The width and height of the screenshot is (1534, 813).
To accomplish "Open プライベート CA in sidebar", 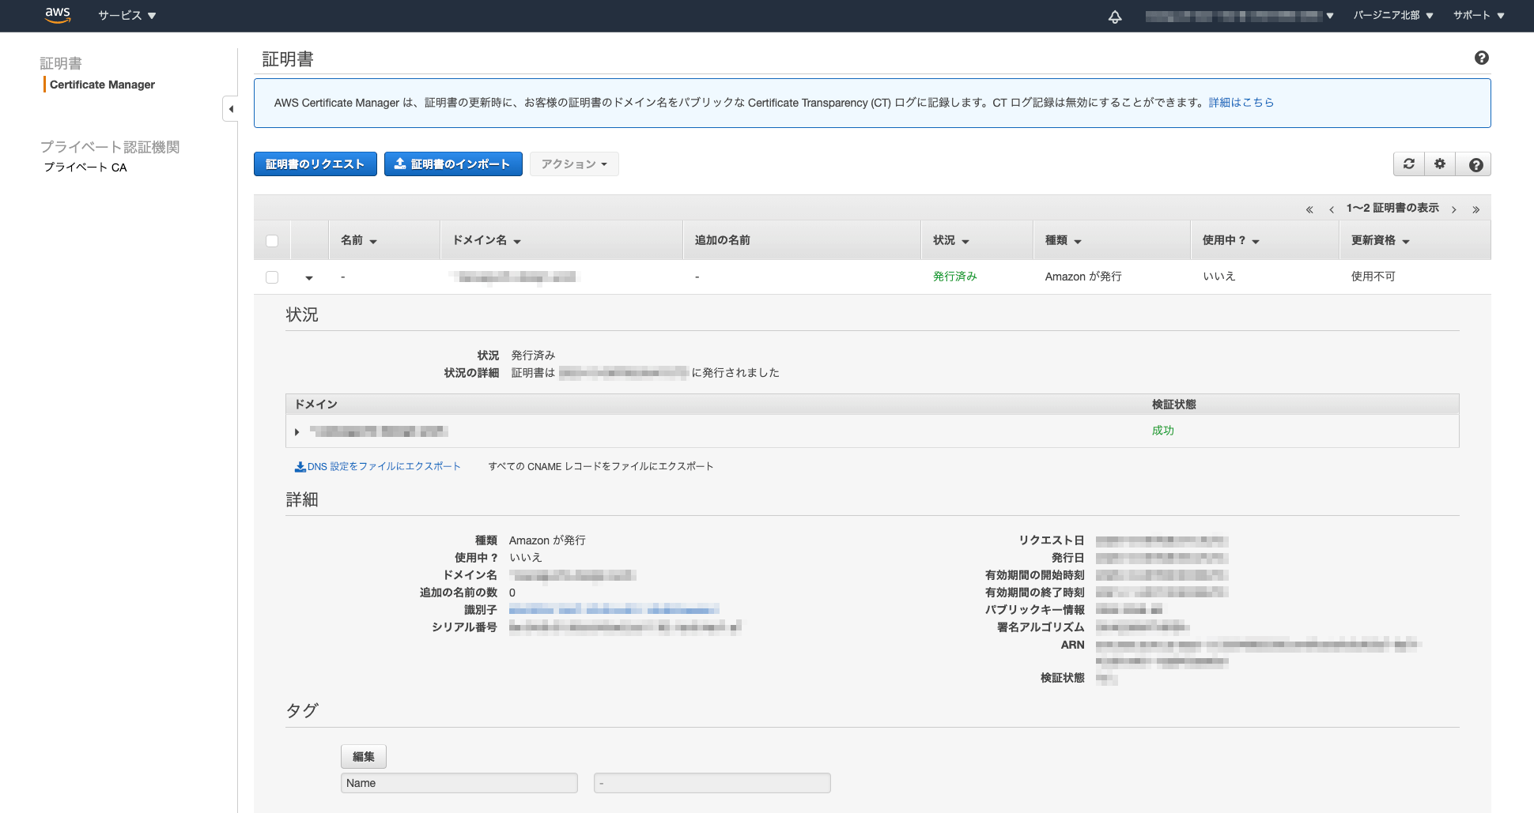I will pyautogui.click(x=85, y=167).
